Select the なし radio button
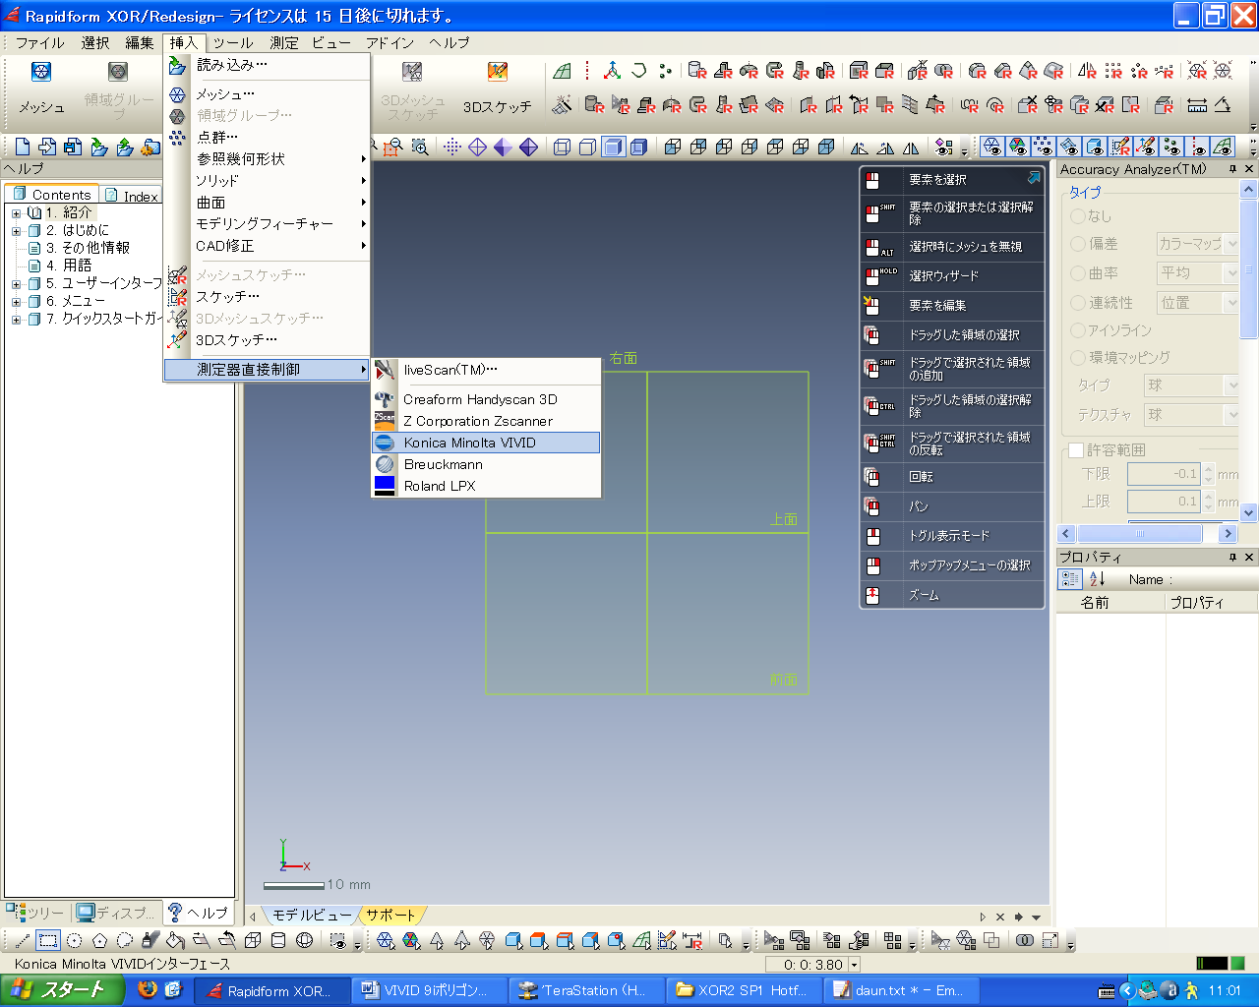Screen dimensions: 1259x1007 (x=1078, y=216)
